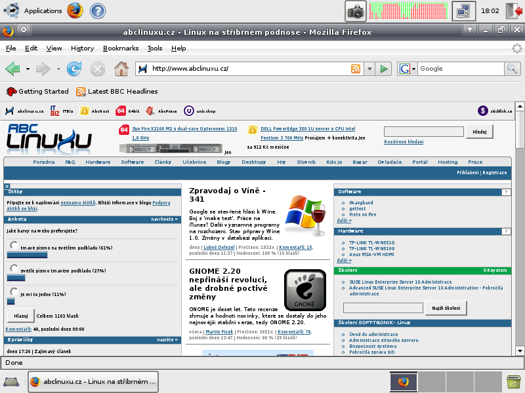Click the Stop loading icon
The width and height of the screenshot is (525, 393).
[x=97, y=69]
